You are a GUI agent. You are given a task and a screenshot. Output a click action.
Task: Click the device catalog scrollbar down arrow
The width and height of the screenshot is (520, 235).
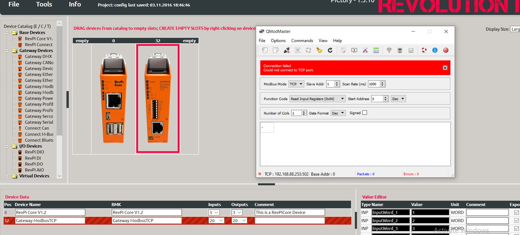pos(59,176)
